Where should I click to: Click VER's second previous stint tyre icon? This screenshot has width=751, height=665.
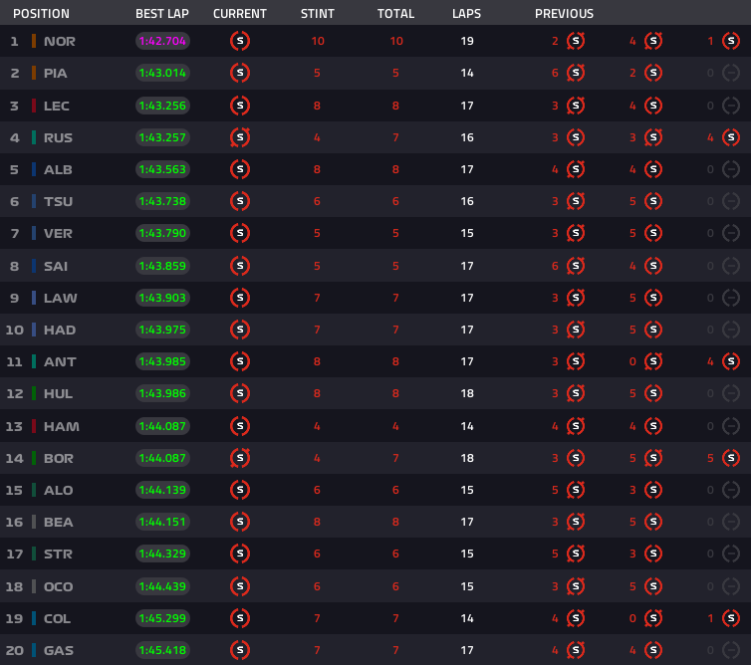click(x=653, y=233)
